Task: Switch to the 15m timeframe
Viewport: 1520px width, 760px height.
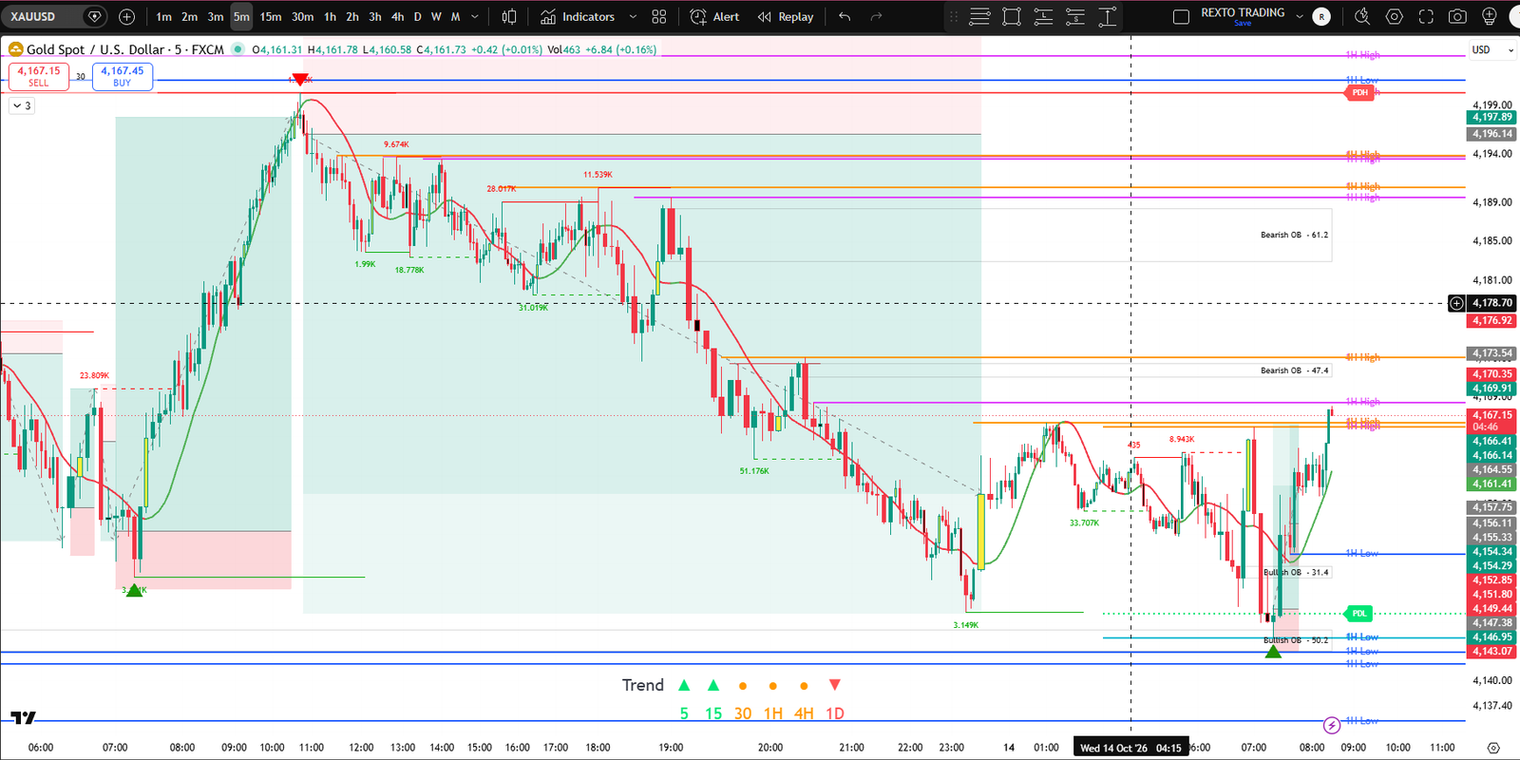Action: tap(271, 16)
